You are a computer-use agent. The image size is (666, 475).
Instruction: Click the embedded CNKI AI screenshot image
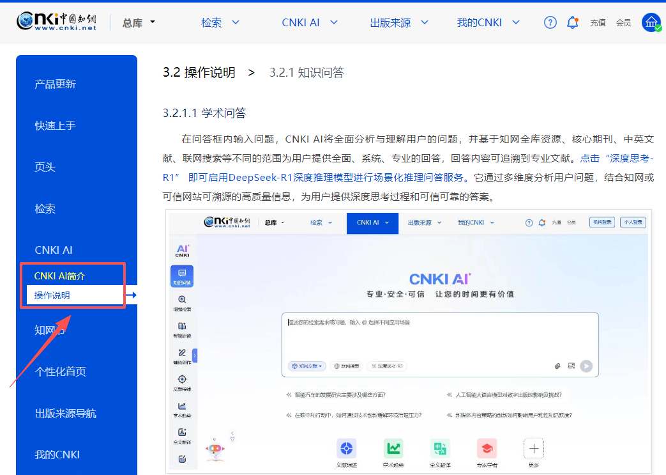click(x=409, y=341)
